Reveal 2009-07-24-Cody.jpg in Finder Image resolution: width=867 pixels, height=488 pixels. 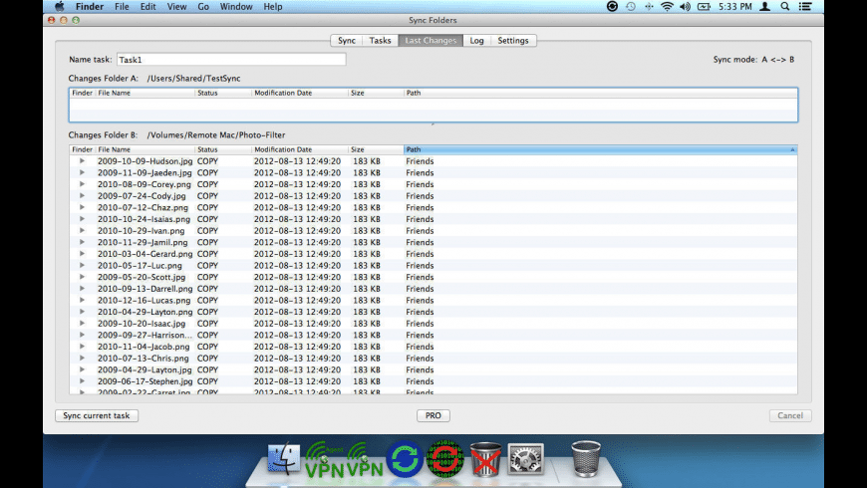tap(82, 195)
